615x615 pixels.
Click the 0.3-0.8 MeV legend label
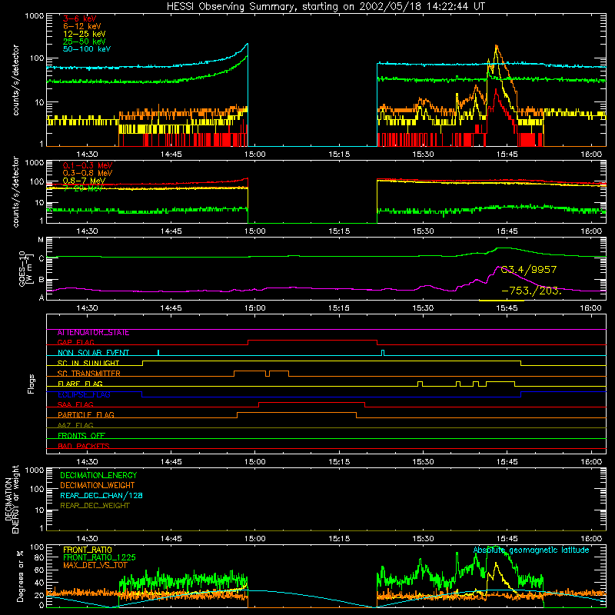[88, 173]
